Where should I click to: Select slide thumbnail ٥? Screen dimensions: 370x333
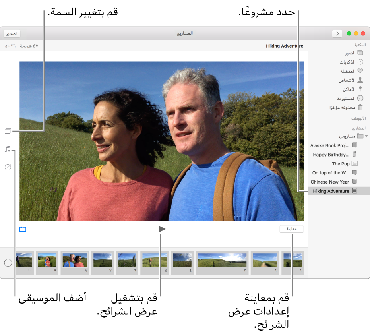(x=155, y=263)
